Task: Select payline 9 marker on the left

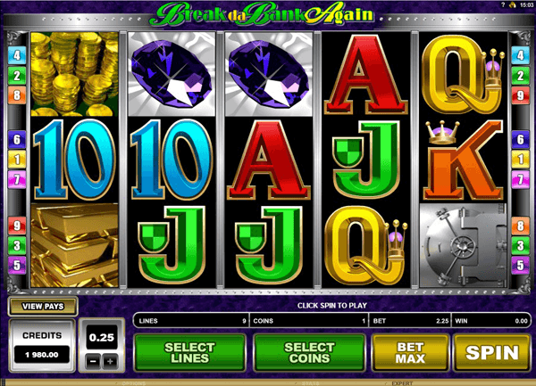Action: 17,226
